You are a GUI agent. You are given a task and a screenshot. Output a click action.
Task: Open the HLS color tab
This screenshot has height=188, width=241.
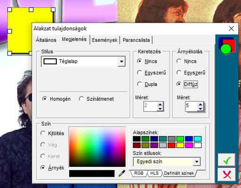tap(155, 173)
